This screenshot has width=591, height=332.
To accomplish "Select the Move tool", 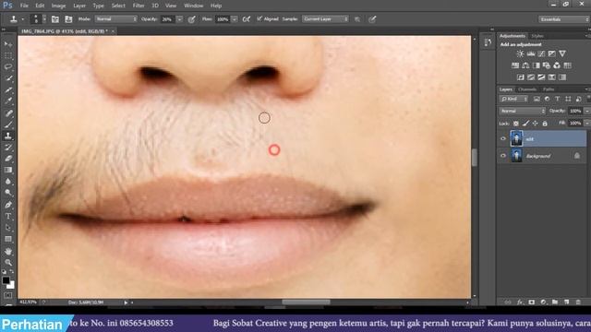I will click(x=8, y=44).
